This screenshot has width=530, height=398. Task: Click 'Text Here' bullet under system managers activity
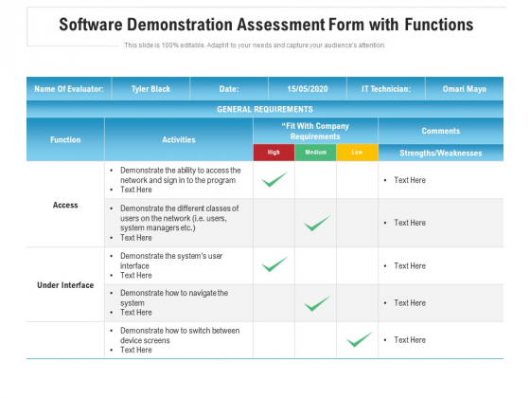[x=136, y=238]
